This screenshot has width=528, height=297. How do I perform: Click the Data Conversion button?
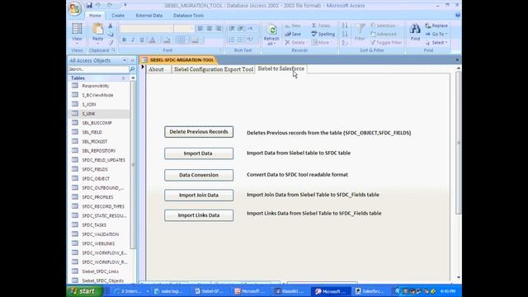pyautogui.click(x=199, y=175)
